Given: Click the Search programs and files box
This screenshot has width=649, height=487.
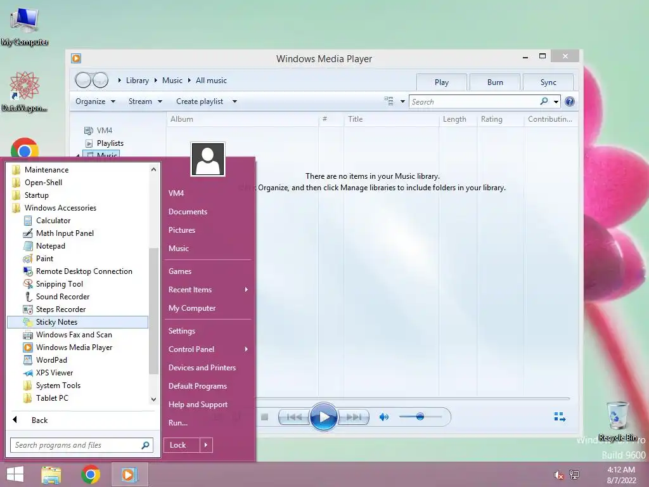Looking at the screenshot, I should coord(82,445).
